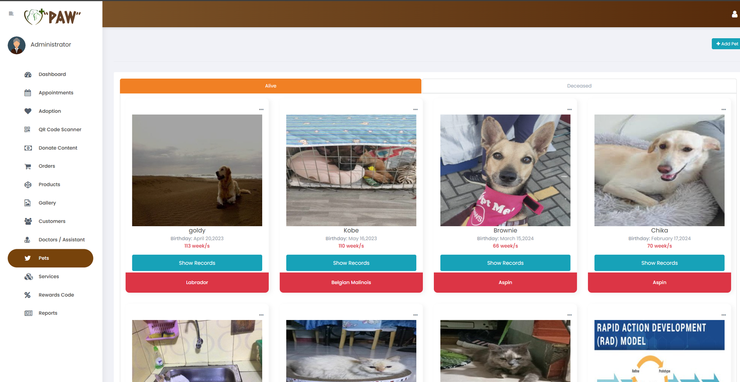Open Brownie card's ellipsis menu
The width and height of the screenshot is (740, 382).
[569, 110]
